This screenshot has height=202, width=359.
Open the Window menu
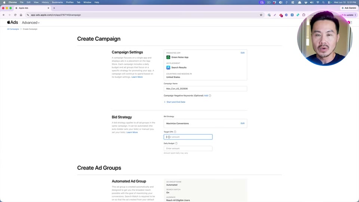(87, 2)
